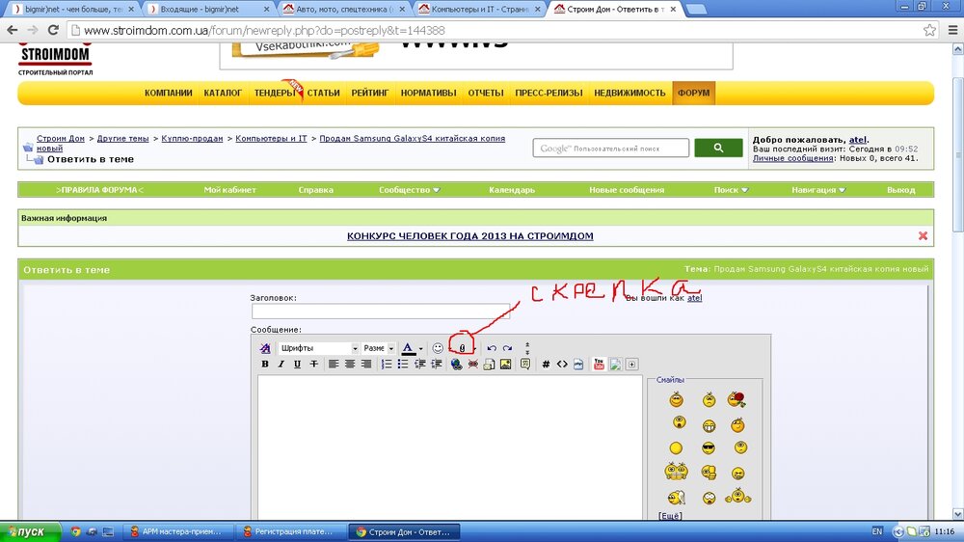Switch to the Входящие bigmir)net browser tab

point(210,10)
